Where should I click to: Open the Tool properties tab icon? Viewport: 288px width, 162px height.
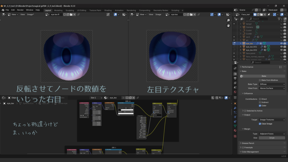click(x=235, y=68)
